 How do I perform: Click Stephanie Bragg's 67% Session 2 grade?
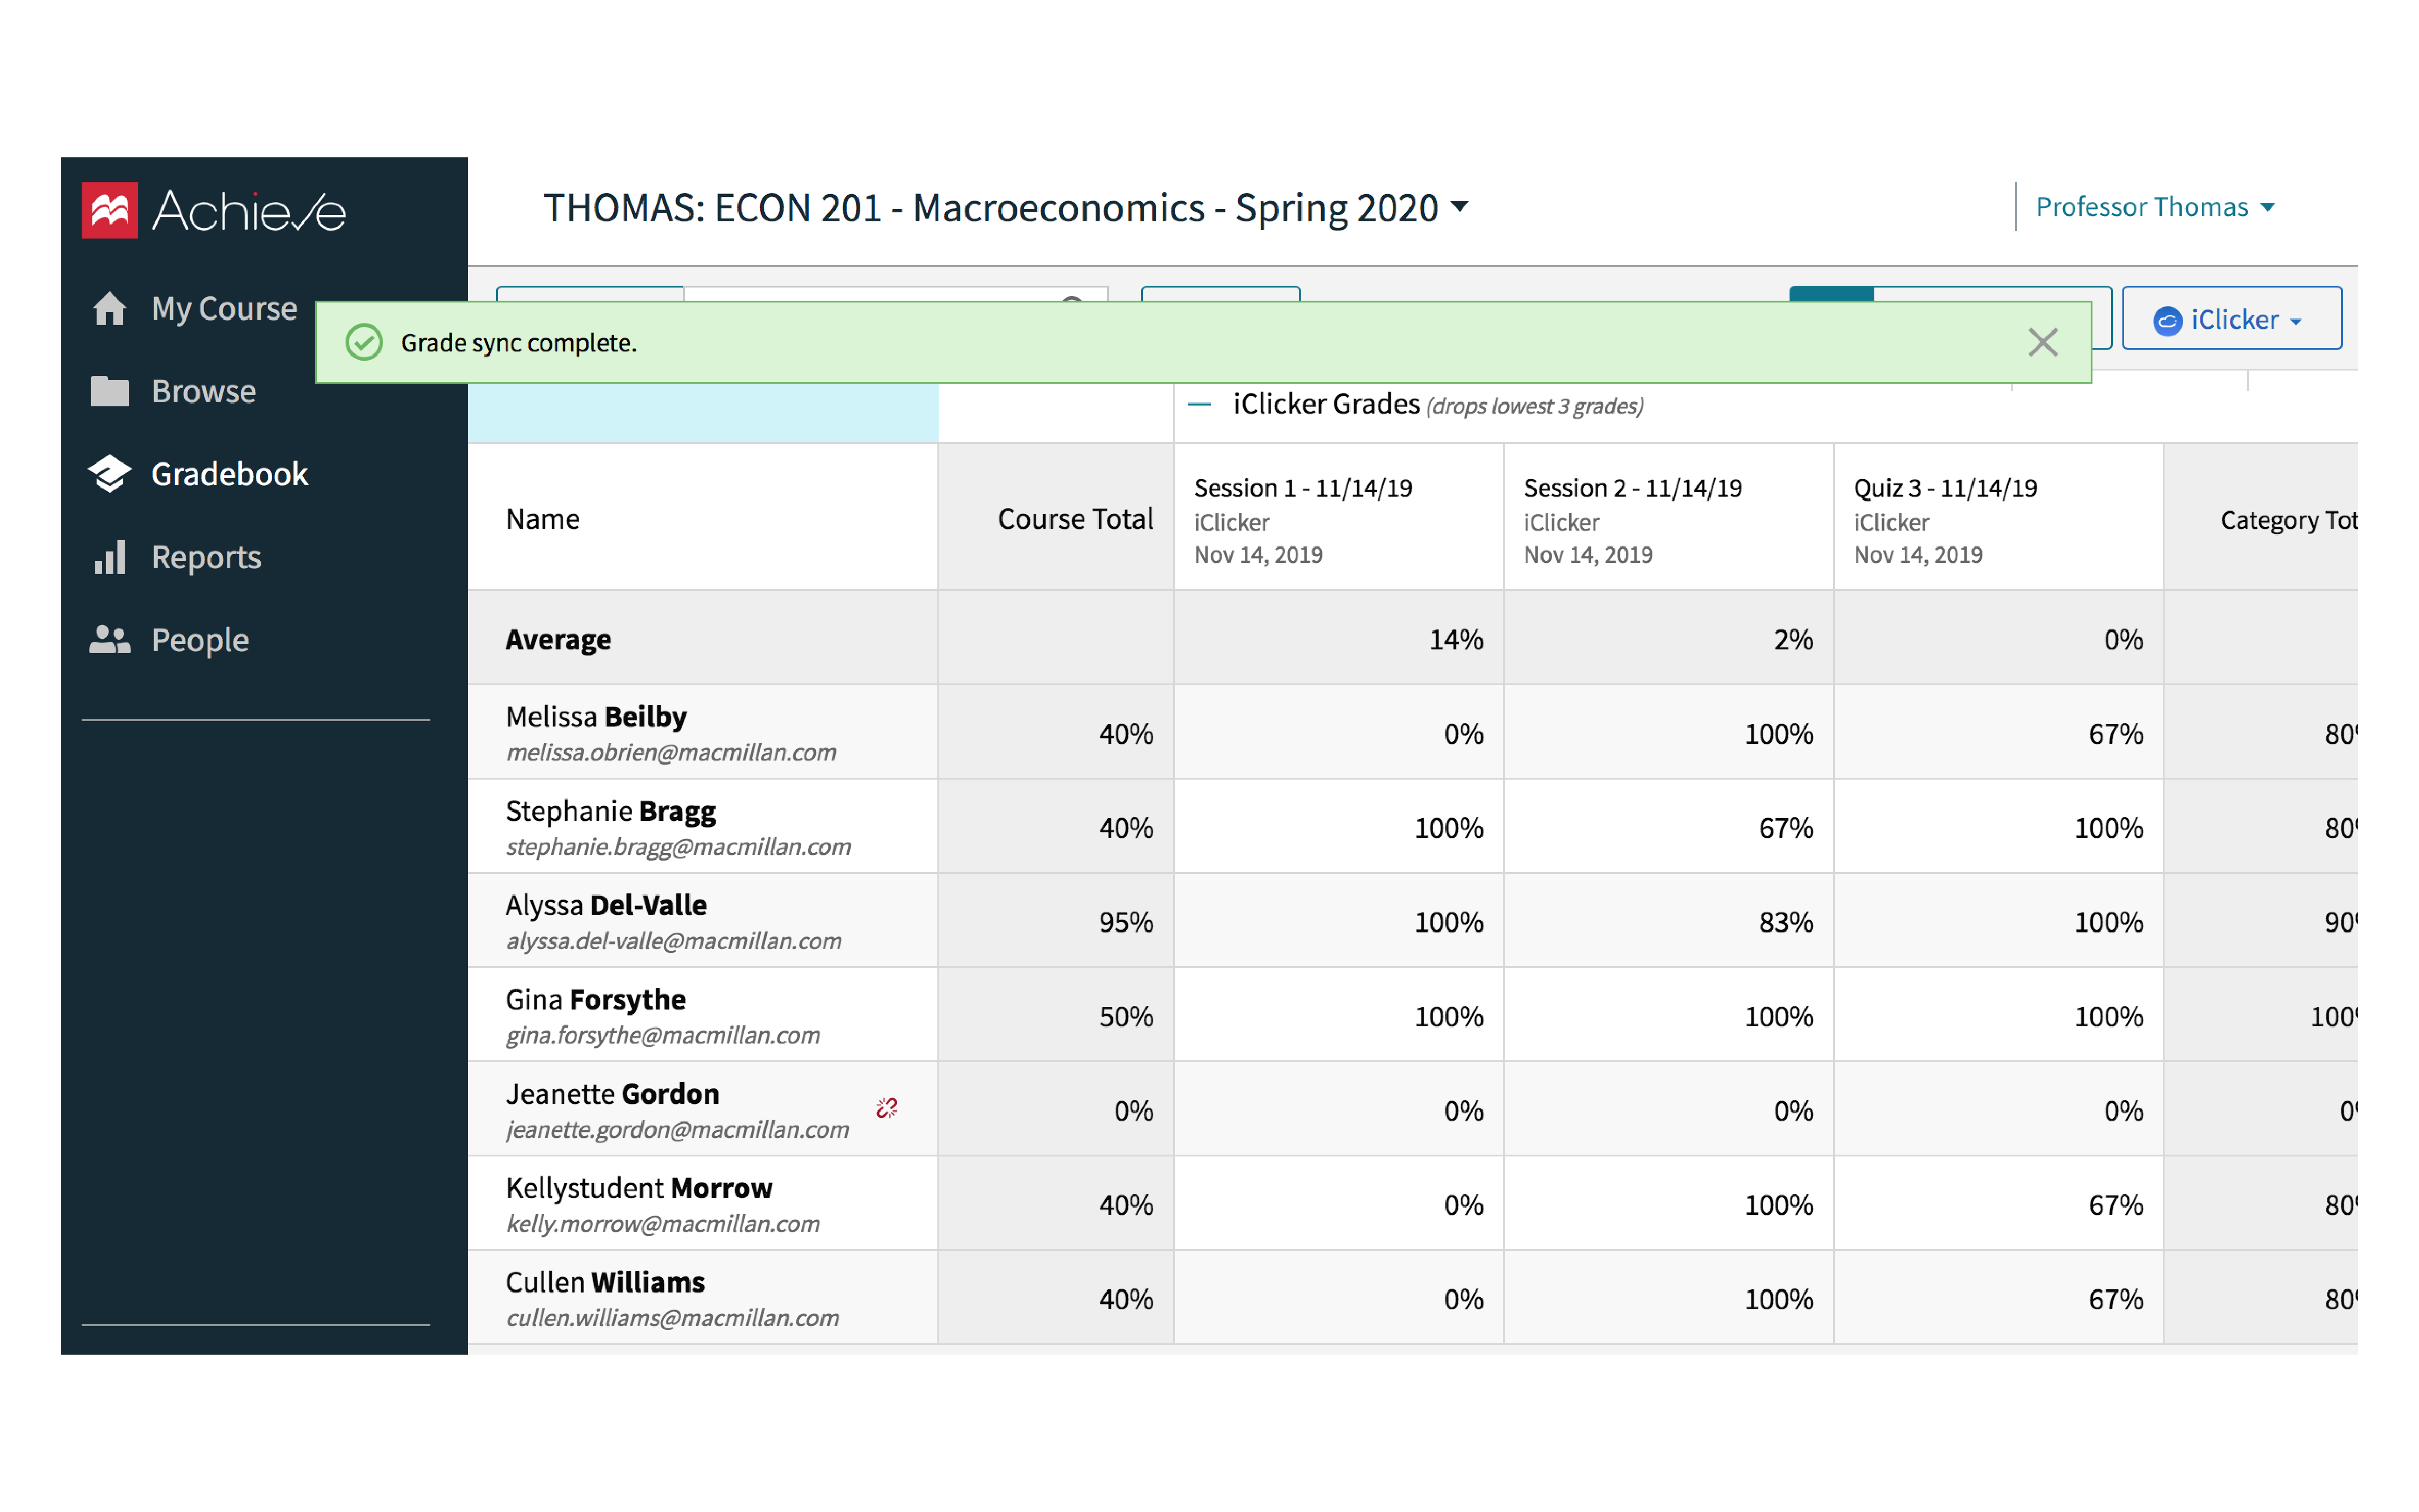[x=1786, y=828]
